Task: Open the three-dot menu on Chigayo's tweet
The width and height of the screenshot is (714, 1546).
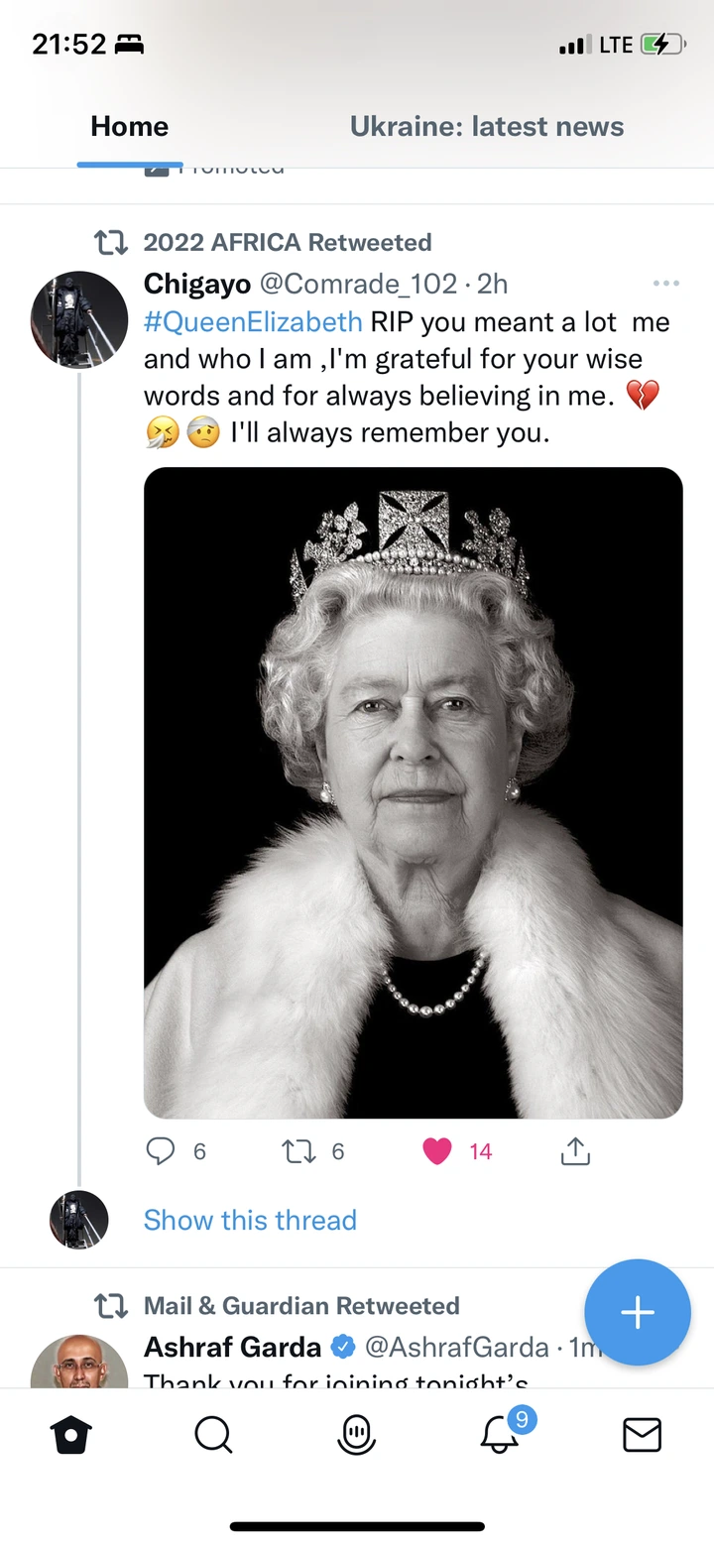Action: pyautogui.click(x=666, y=285)
